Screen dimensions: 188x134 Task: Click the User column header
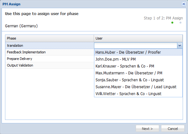pyautogui.click(x=138, y=38)
